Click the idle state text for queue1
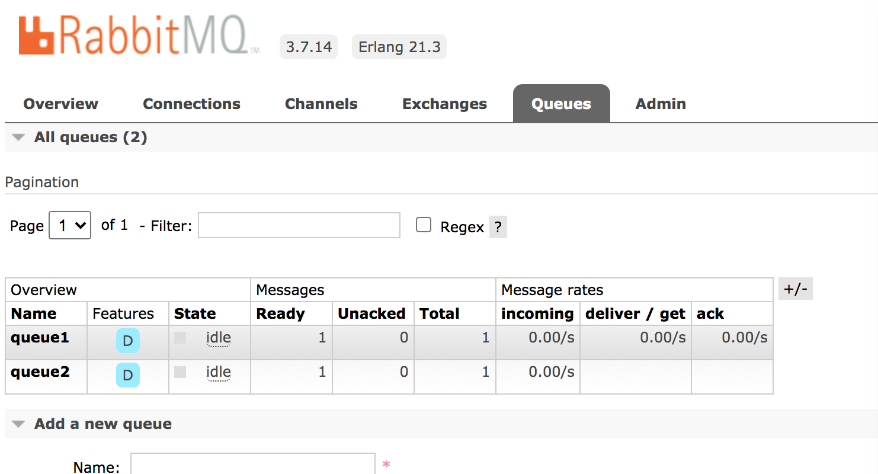Image resolution: width=878 pixels, height=474 pixels. pyautogui.click(x=219, y=338)
